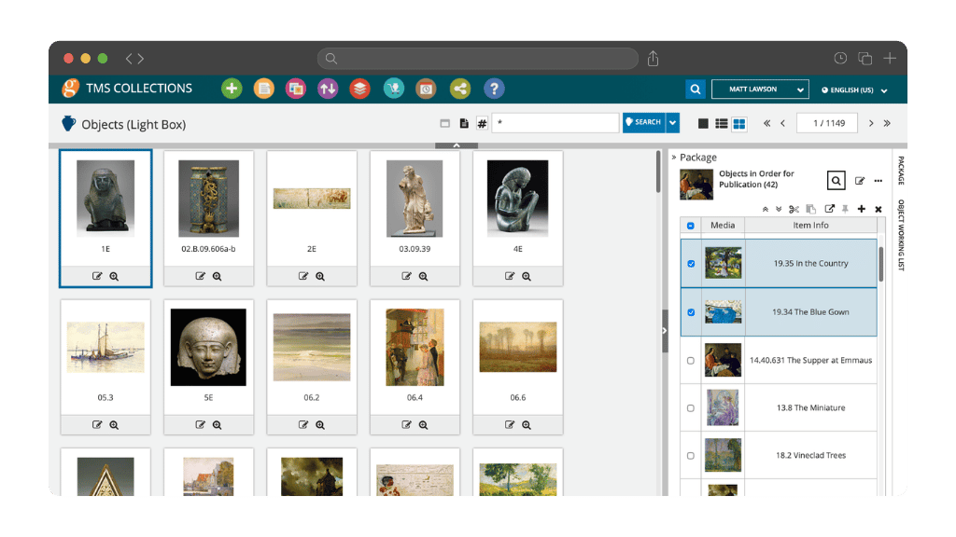Viewport: 956px width, 537px height.
Task: Switch to list view icon
Action: click(722, 124)
